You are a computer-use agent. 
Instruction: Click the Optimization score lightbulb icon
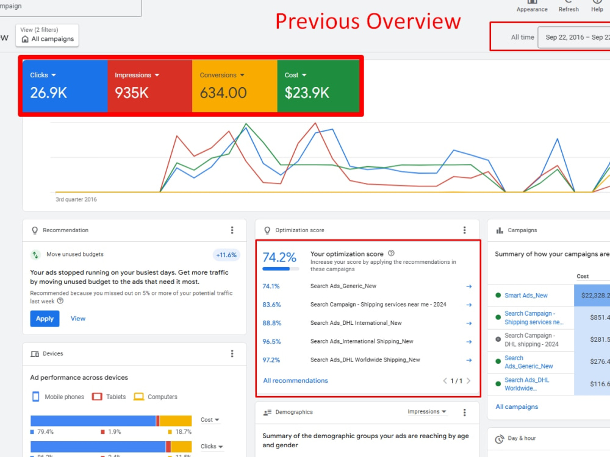(267, 230)
